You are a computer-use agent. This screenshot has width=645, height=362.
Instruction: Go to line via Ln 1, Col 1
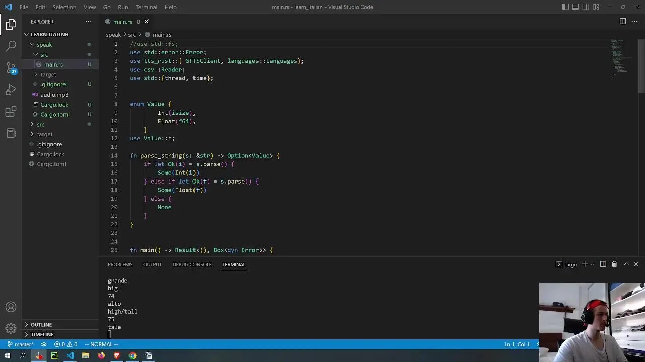(x=517, y=344)
